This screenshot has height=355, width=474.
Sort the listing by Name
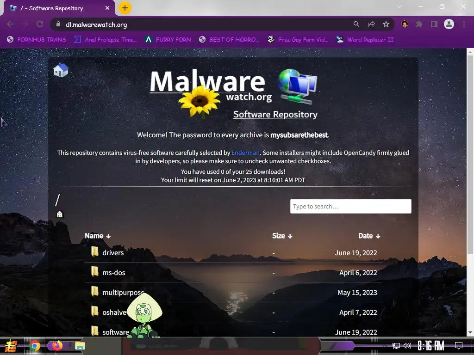(x=98, y=236)
